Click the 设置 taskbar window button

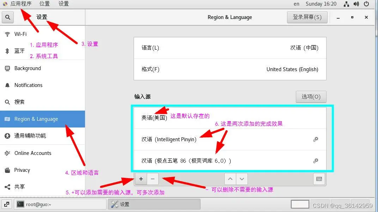pos(154,205)
